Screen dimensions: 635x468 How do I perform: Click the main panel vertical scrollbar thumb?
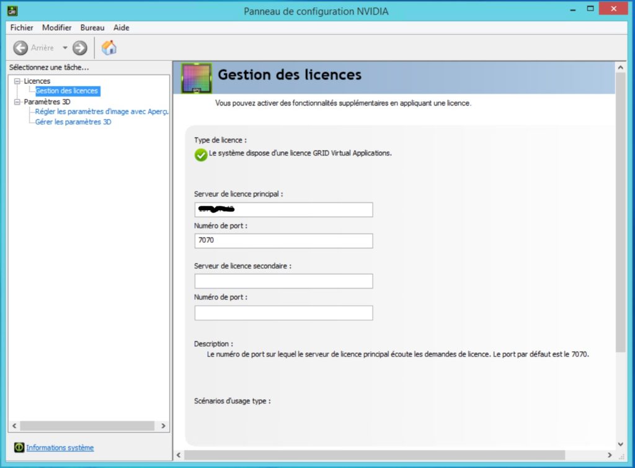(620, 213)
